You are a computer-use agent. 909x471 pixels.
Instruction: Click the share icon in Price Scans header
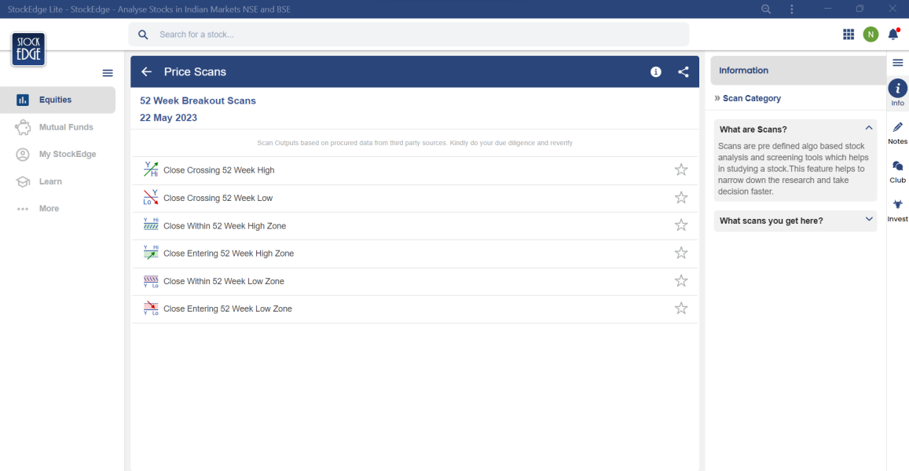(684, 72)
